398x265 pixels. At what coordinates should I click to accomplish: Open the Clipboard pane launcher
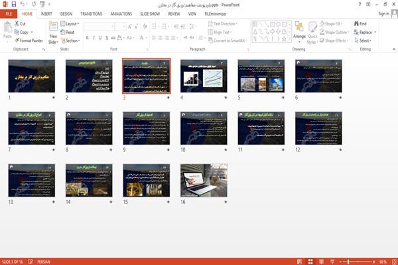click(44, 49)
